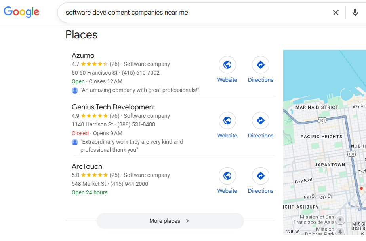Get directions to Azumo
366x241 pixels.
(x=261, y=65)
